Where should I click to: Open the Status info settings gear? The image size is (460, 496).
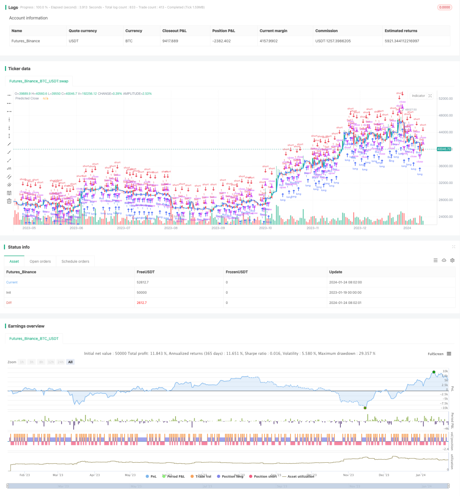452,260
